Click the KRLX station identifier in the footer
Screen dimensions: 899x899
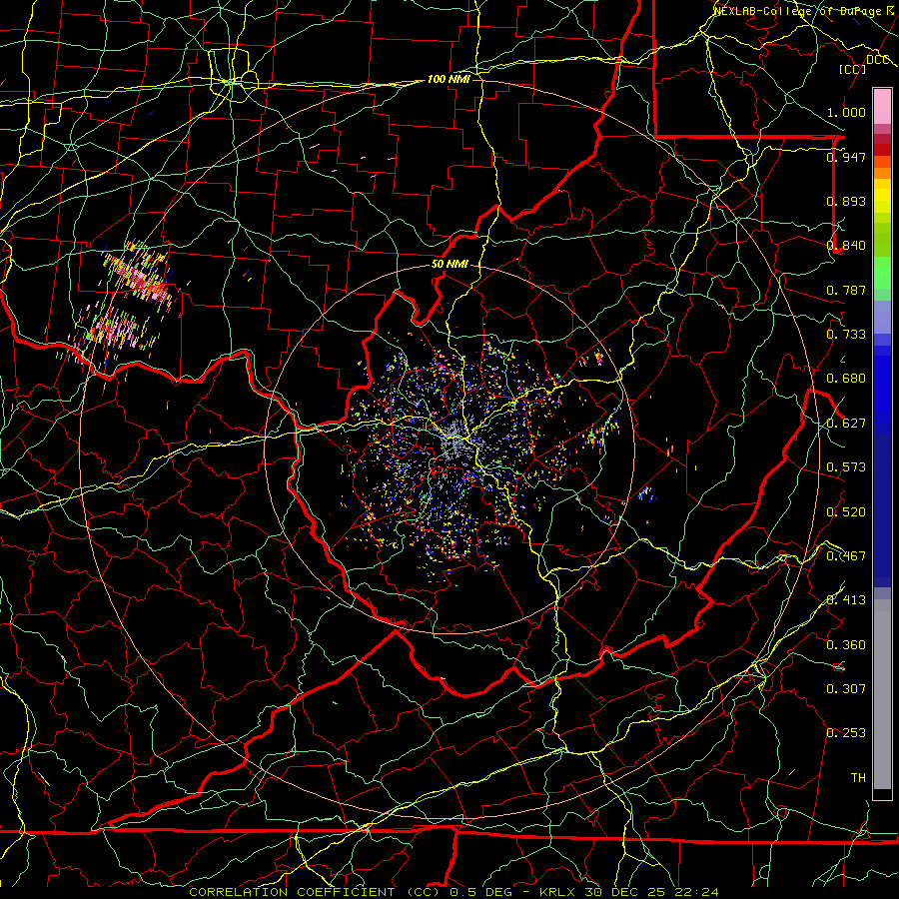coord(559,892)
